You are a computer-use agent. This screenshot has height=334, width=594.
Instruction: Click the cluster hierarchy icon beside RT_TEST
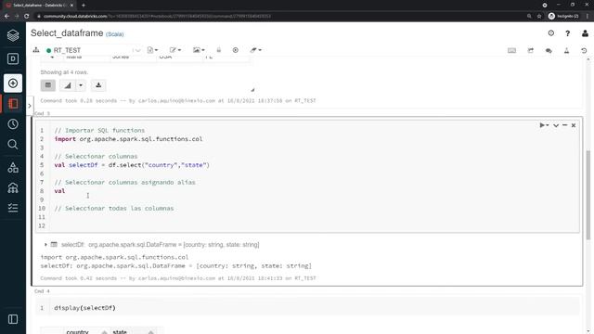[x=36, y=50]
